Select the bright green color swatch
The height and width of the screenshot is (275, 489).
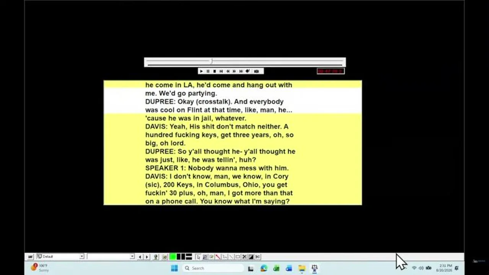(173, 257)
